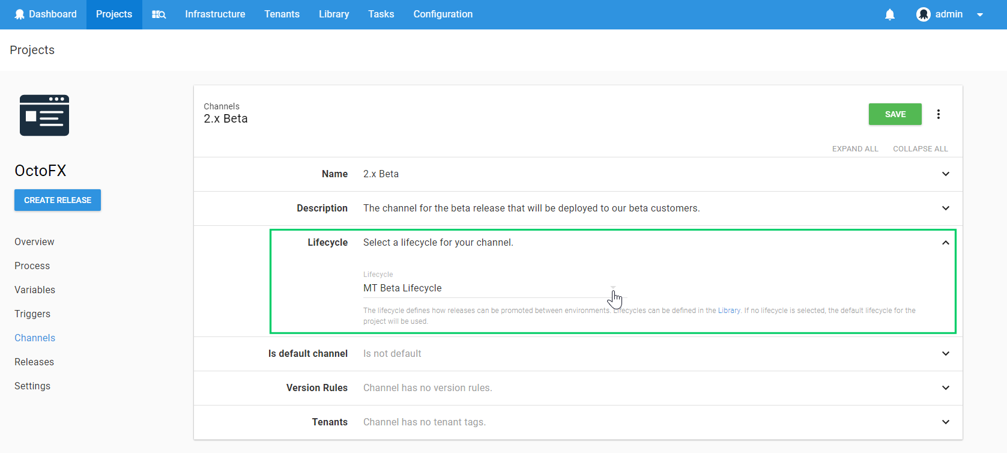Open the Library menu item

334,14
